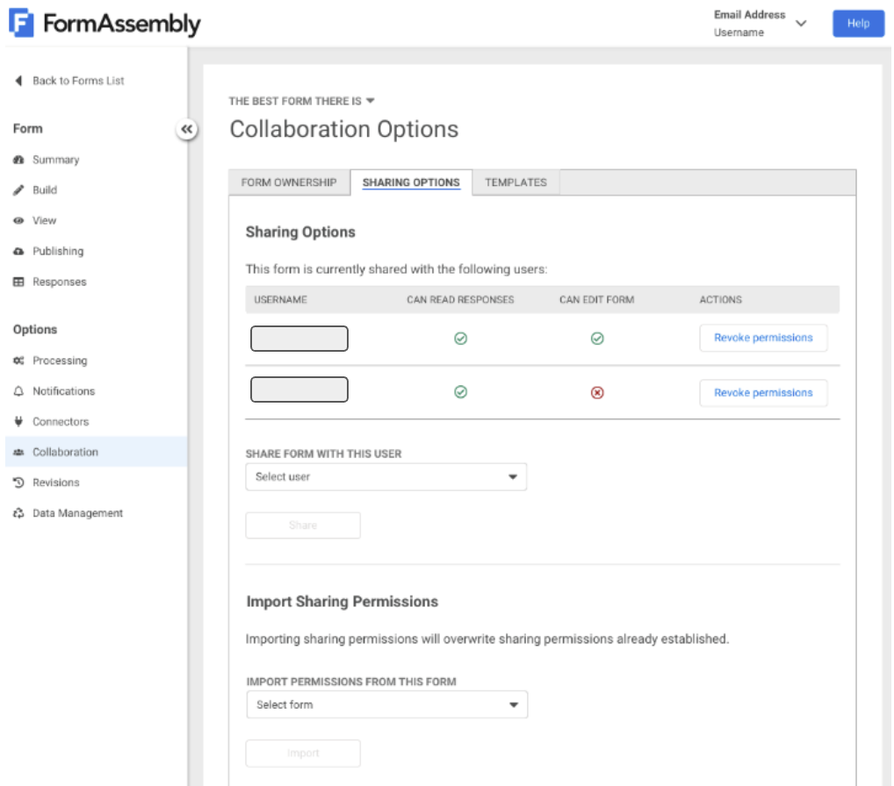Switch to the Templates tab
Screen dimensions: 894x786
[515, 182]
